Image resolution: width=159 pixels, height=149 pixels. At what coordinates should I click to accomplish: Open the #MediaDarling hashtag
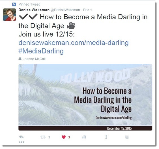pos(41,51)
